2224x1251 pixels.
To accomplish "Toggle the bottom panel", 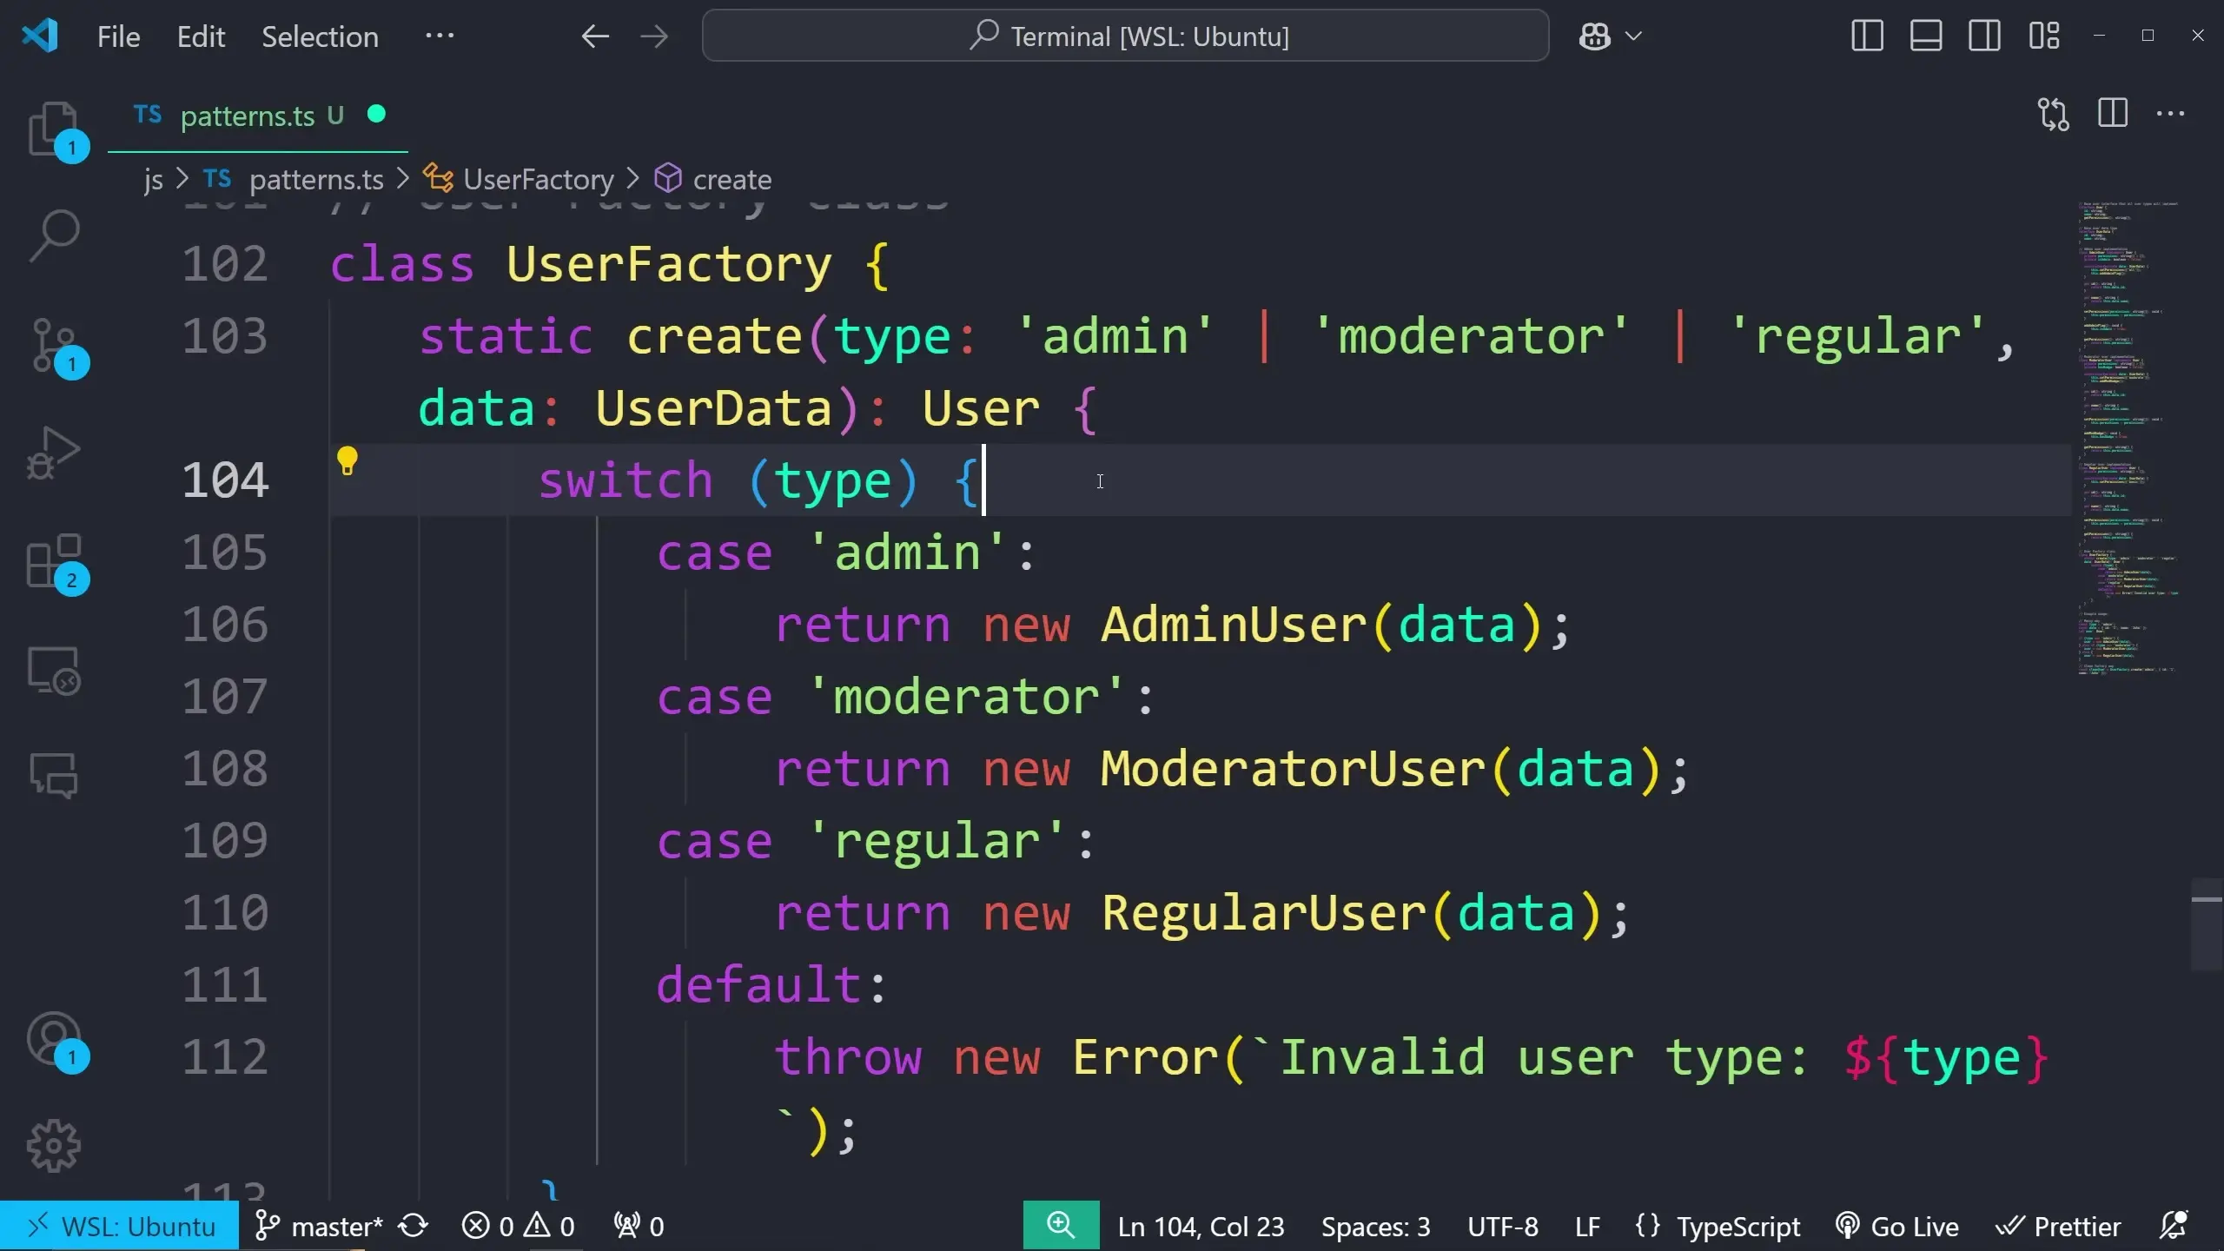I will point(1926,36).
